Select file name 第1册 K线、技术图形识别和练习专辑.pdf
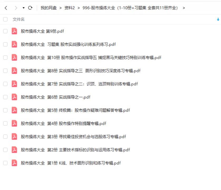This screenshot has height=190, width=221. point(71,163)
